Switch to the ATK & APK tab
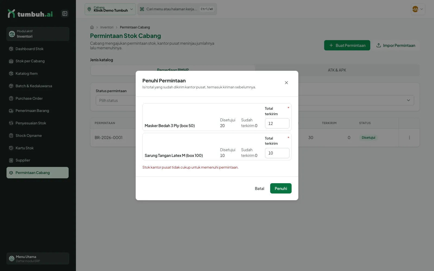The image size is (434, 271). tap(337, 70)
